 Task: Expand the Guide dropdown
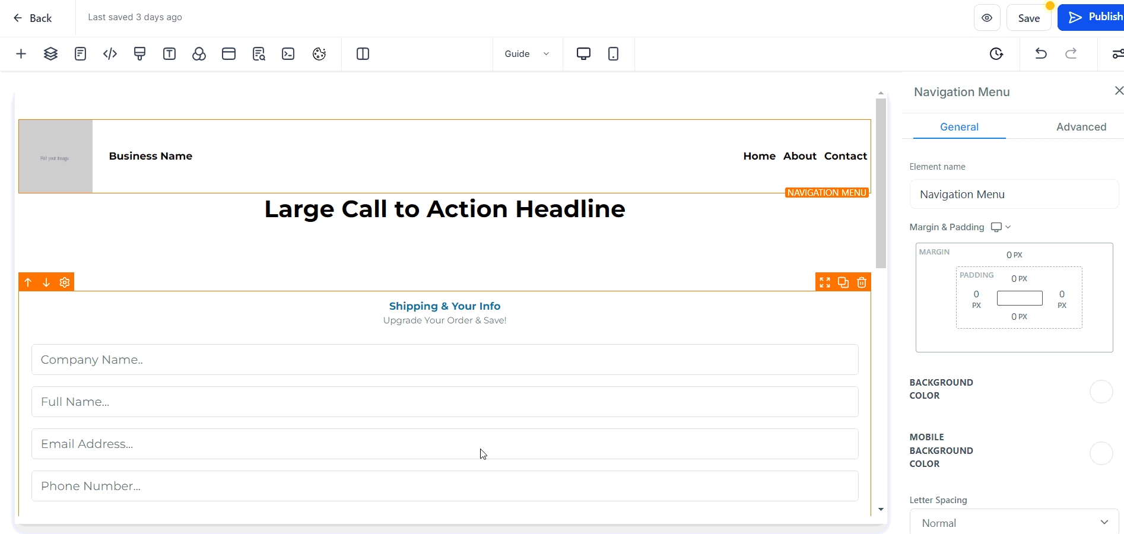(x=526, y=54)
